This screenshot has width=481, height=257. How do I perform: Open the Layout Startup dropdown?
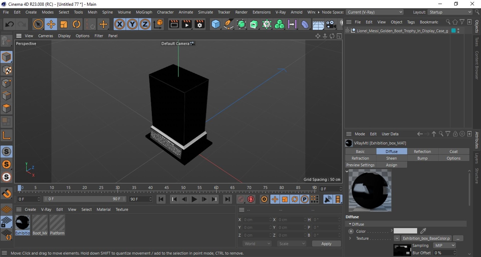[450, 12]
